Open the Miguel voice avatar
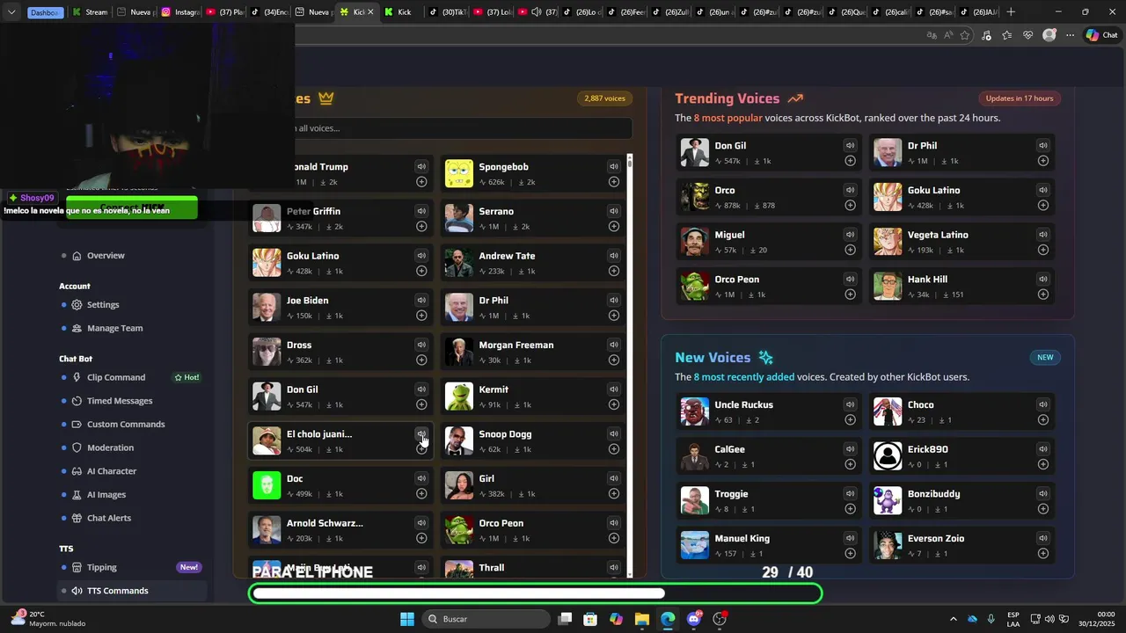This screenshot has height=633, width=1126. [x=695, y=242]
